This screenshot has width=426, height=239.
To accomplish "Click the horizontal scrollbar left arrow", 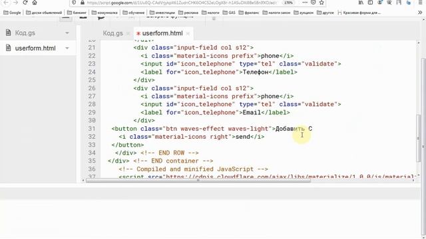I will [83, 181].
